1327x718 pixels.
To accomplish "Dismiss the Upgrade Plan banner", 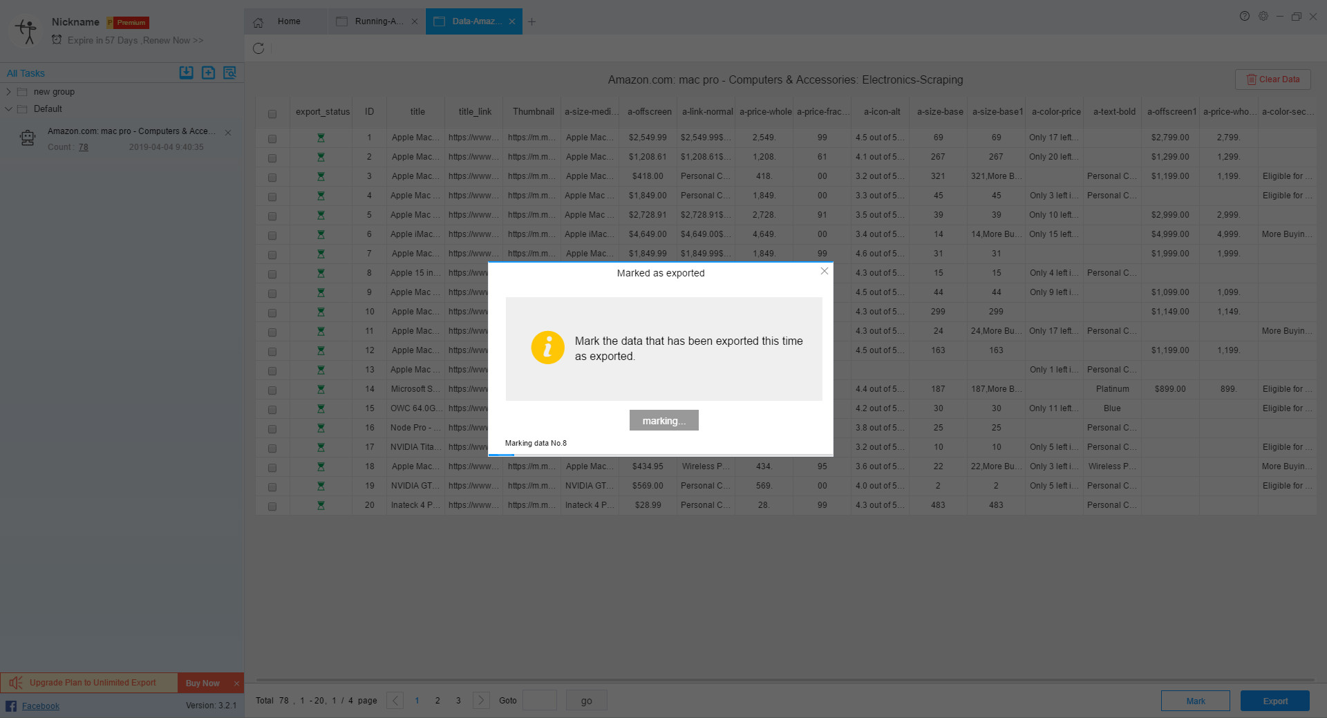I will 236,683.
